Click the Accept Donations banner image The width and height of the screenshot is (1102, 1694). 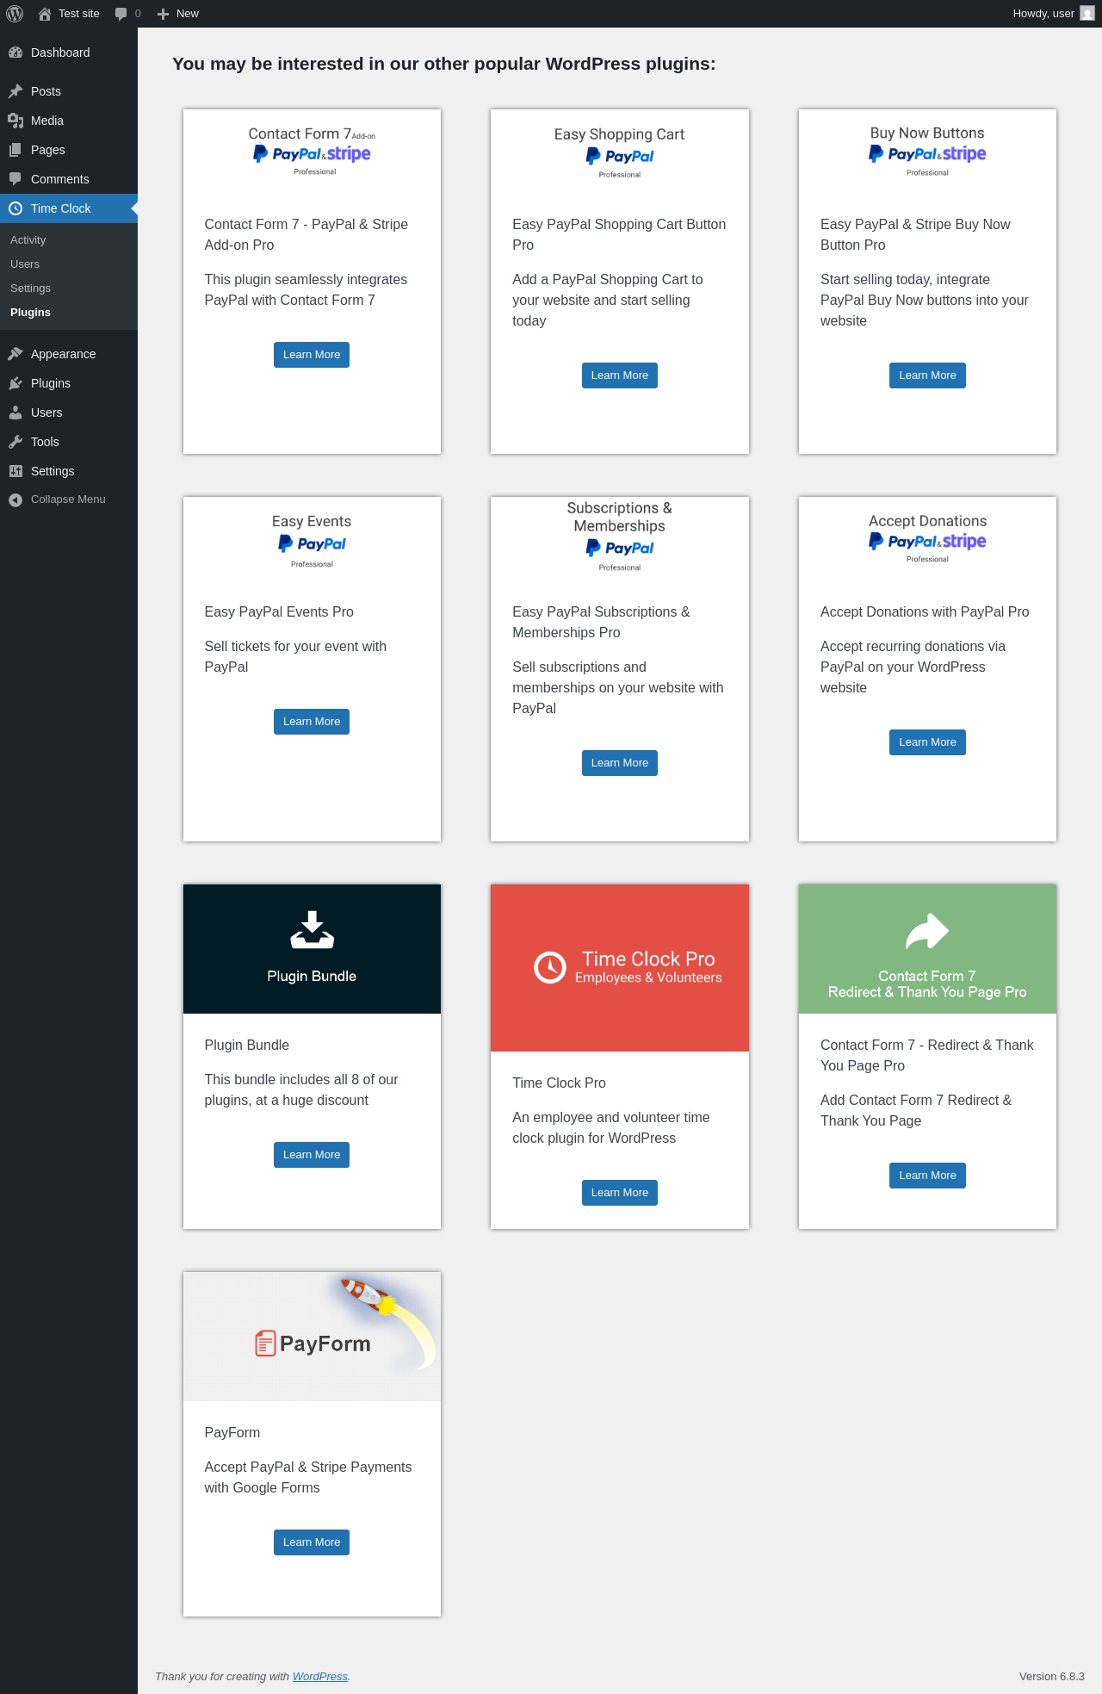click(x=927, y=539)
